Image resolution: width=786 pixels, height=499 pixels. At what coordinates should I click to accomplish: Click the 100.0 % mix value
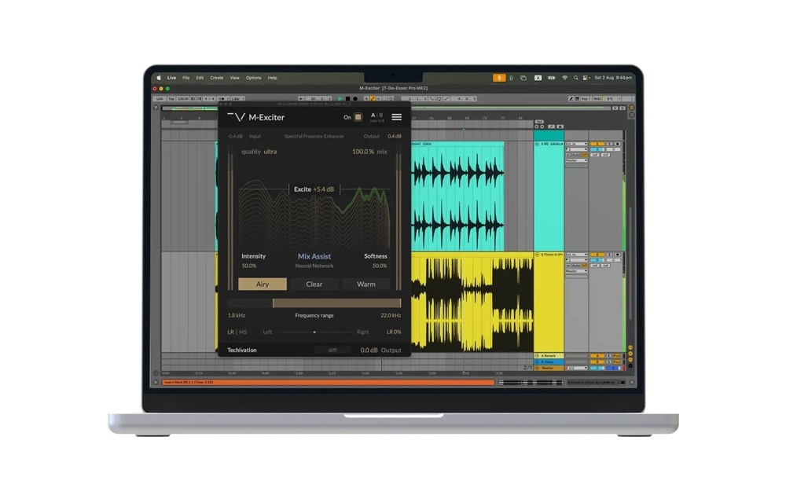click(363, 152)
